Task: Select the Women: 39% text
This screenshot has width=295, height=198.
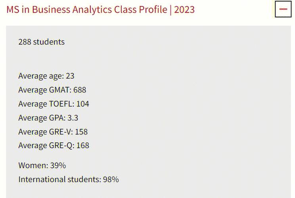Action: (42, 166)
